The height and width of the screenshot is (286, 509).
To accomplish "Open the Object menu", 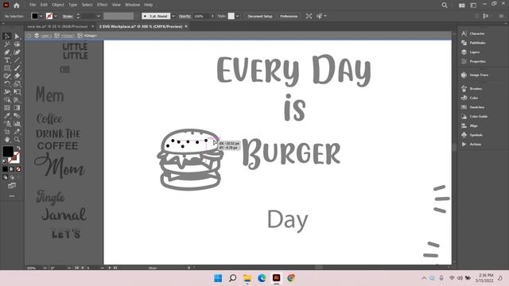I will pyautogui.click(x=58, y=5).
